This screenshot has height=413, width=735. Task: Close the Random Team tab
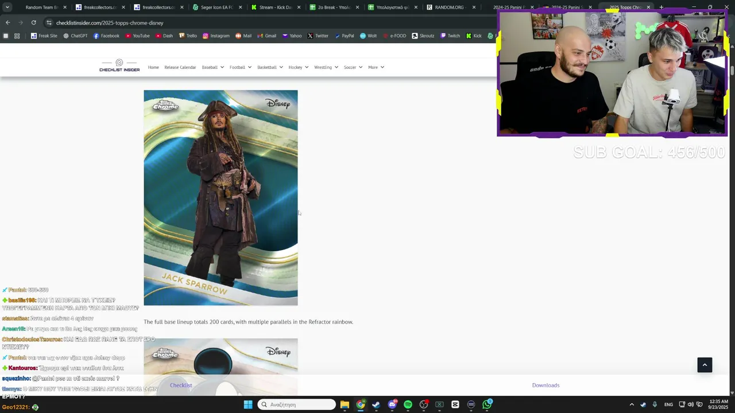(x=65, y=7)
